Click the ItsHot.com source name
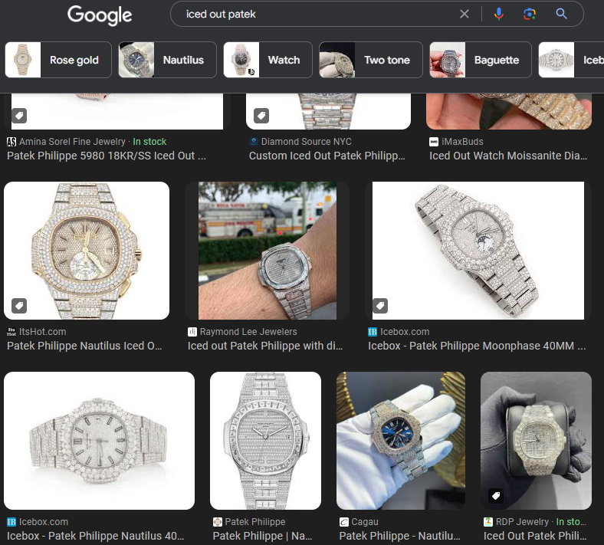 [43, 332]
